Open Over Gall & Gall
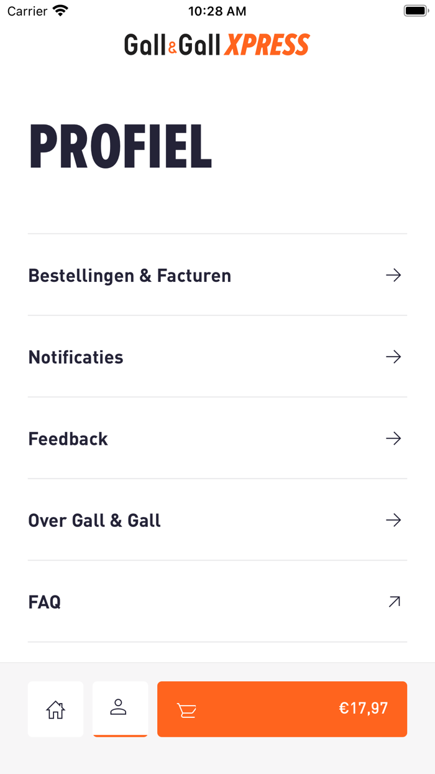 pos(94,520)
